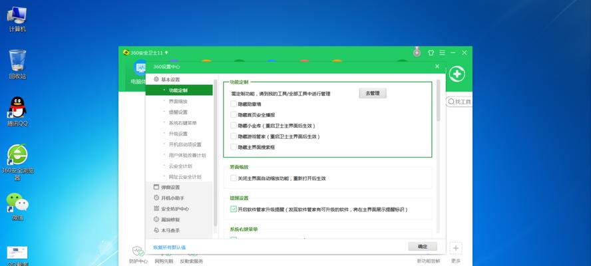
Task: Click the 电脑体检 monitor icon in main window
Action: (140, 68)
